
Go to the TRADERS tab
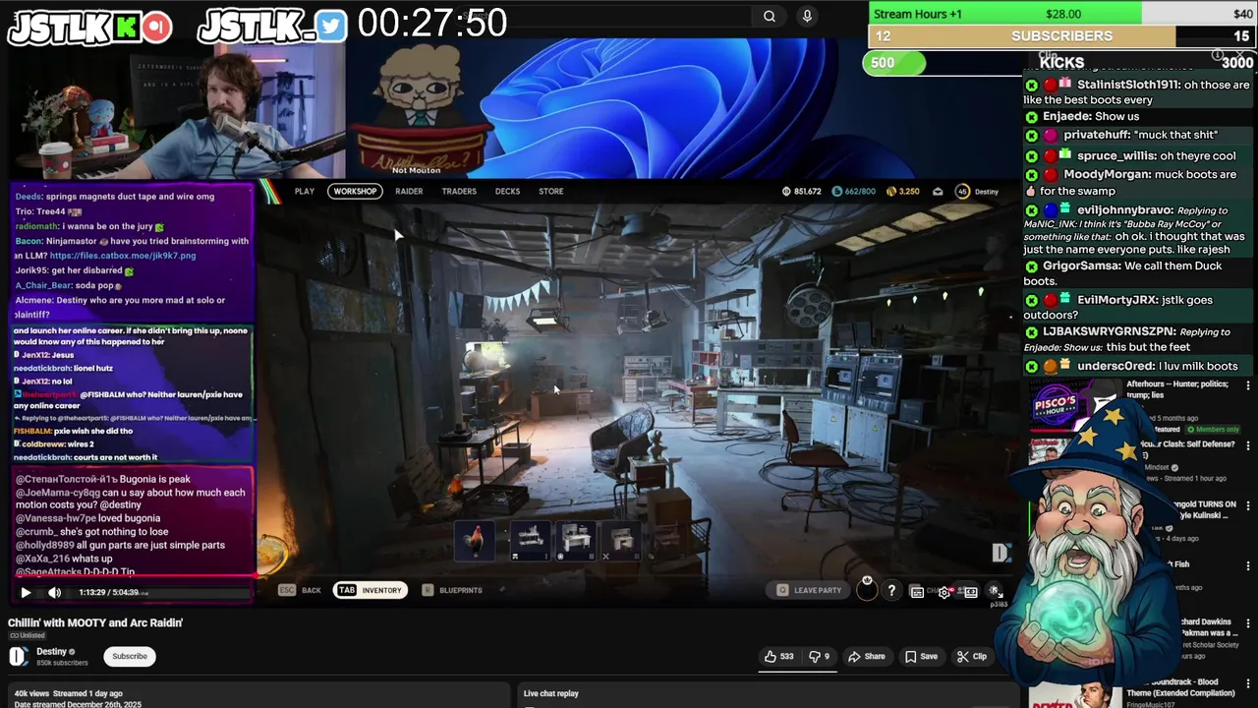pyautogui.click(x=459, y=191)
